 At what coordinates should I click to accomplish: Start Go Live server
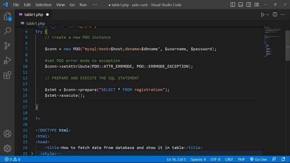(259, 159)
